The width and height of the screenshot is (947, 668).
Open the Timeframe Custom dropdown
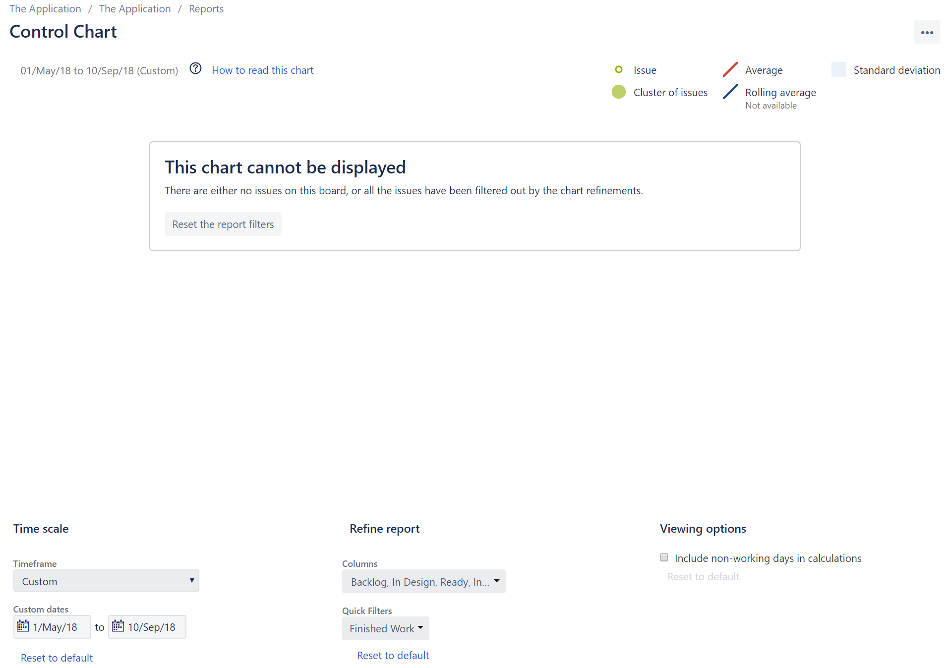coord(106,581)
